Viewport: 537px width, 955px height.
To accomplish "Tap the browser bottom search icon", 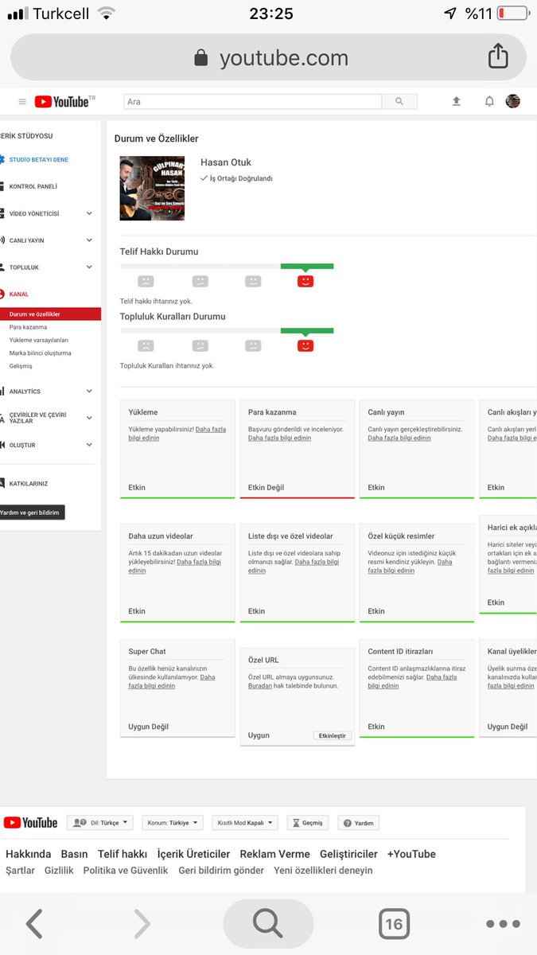I will (x=268, y=923).
